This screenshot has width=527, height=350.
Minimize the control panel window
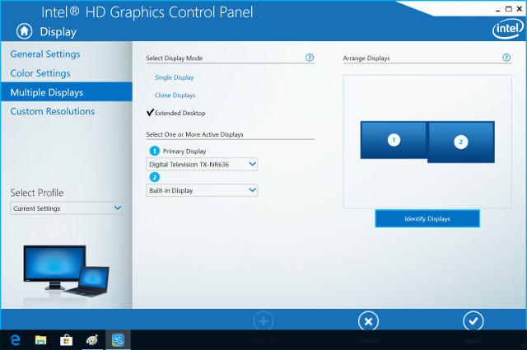tap(497, 9)
